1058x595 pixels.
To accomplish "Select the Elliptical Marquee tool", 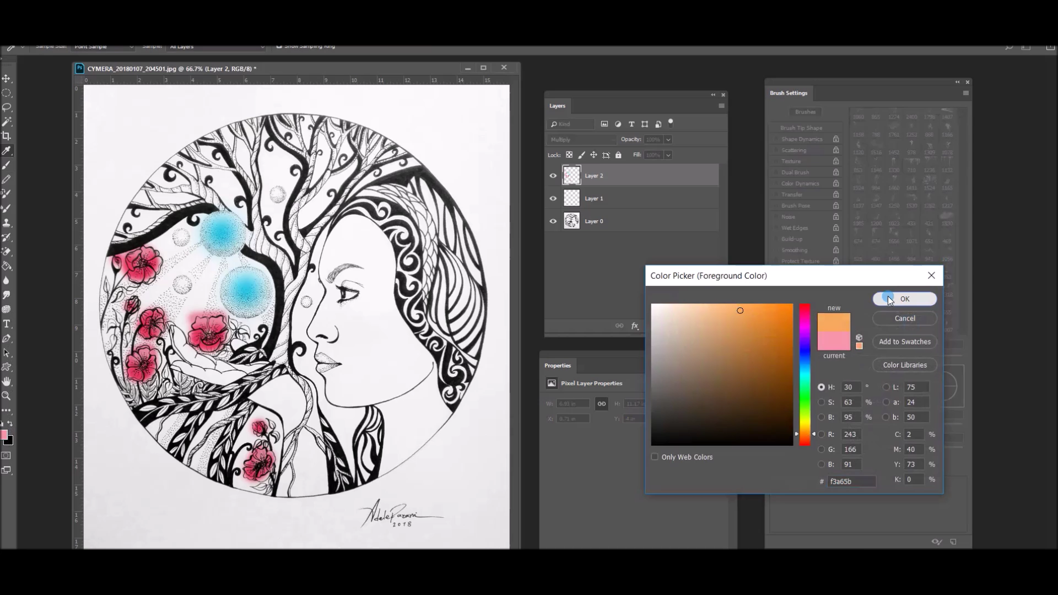I will [x=7, y=93].
